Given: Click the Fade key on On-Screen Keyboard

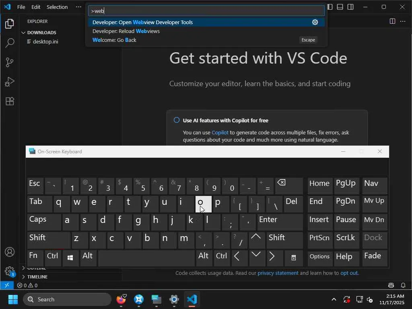Looking at the screenshot, I should (375, 258).
